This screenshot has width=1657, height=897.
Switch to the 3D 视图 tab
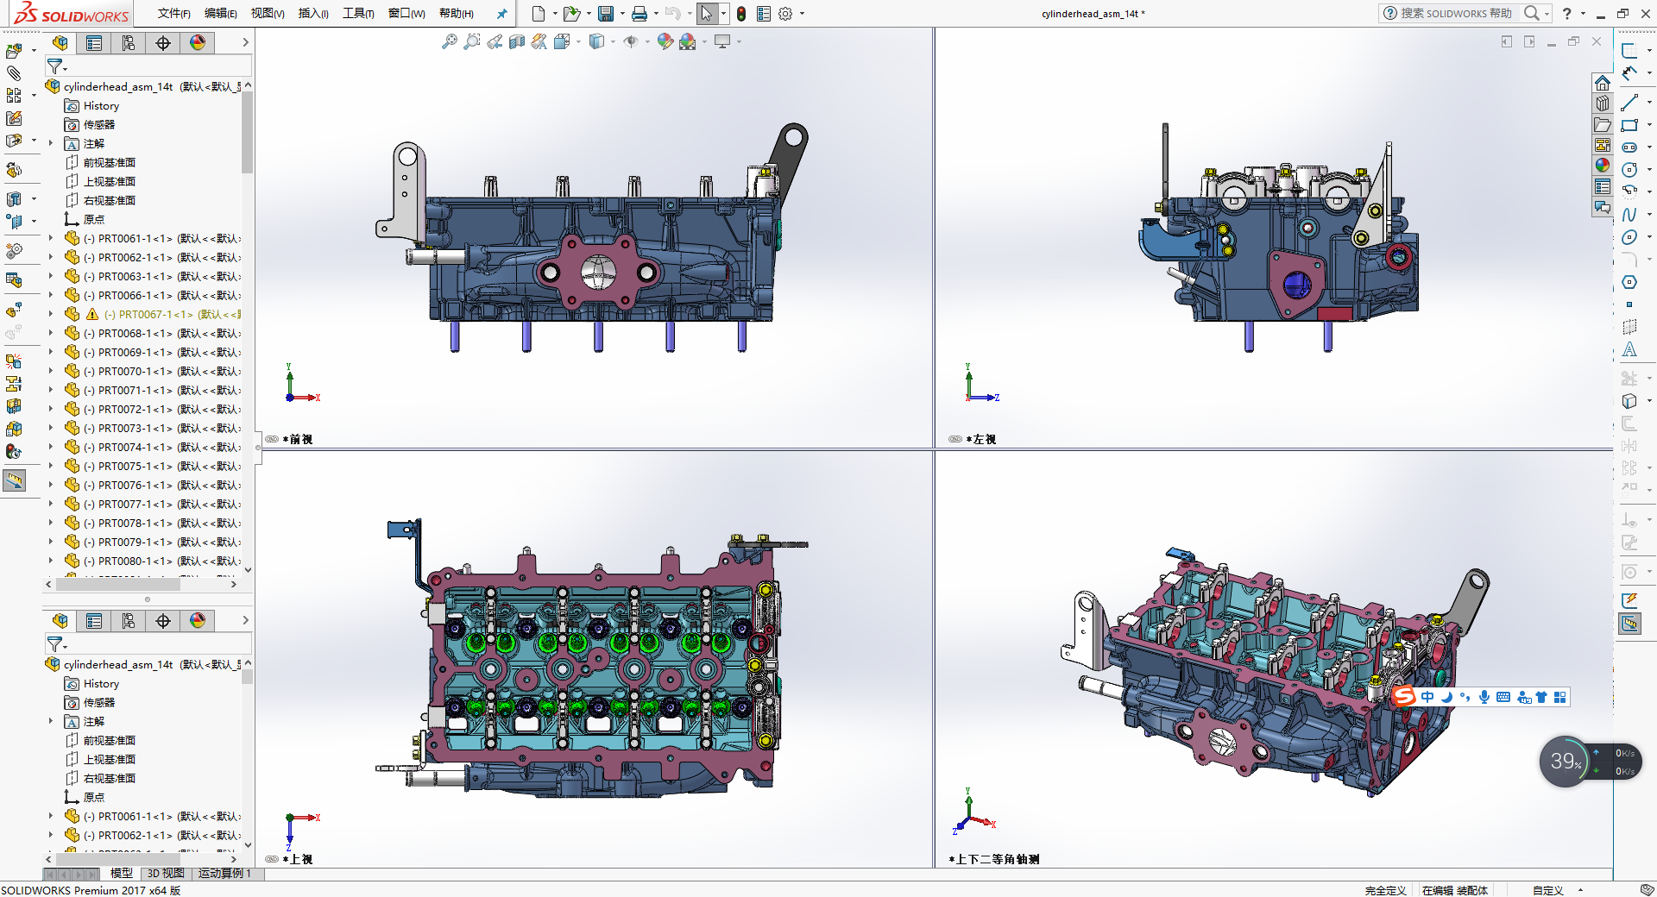coord(166,874)
